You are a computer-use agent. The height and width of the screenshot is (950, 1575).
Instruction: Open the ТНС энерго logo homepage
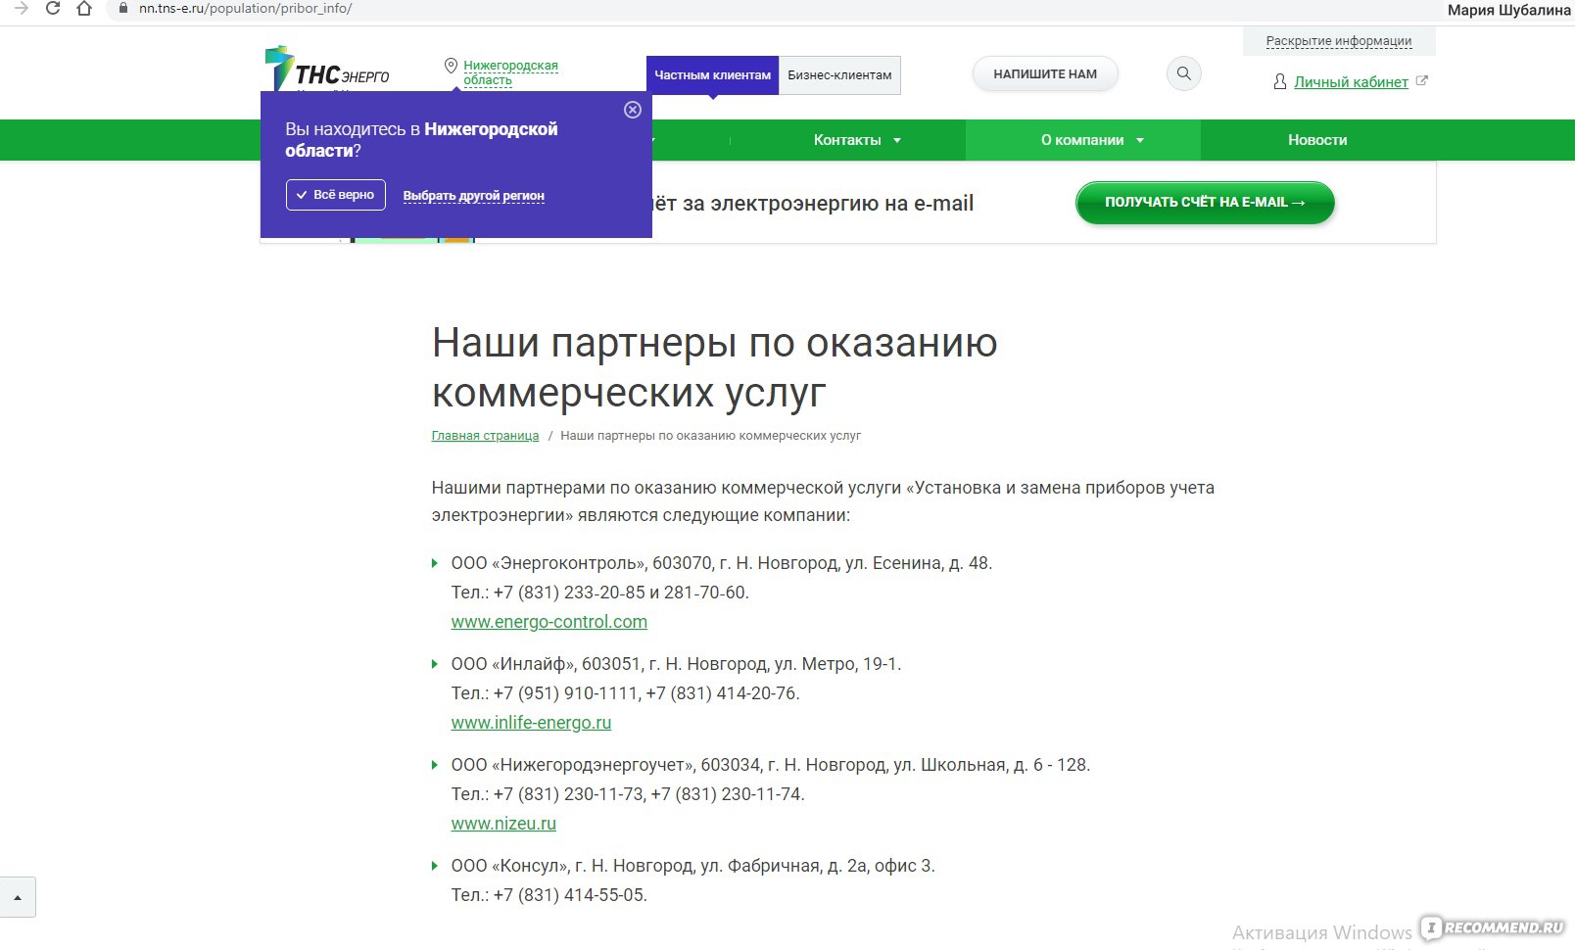tap(327, 70)
